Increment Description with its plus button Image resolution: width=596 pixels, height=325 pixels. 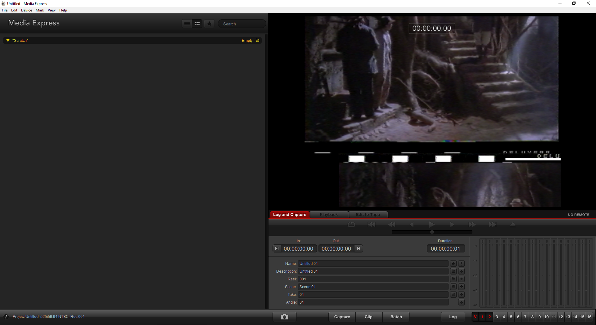[x=462, y=271]
